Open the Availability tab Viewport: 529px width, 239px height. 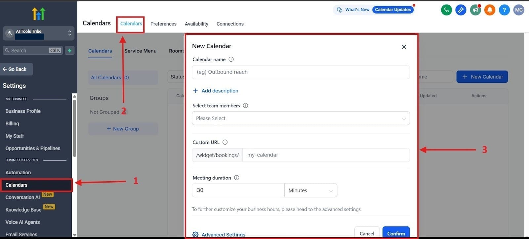pos(196,24)
